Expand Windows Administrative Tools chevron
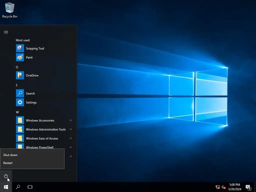Image resolution: width=256 pixels, height=192 pixels. [71, 129]
